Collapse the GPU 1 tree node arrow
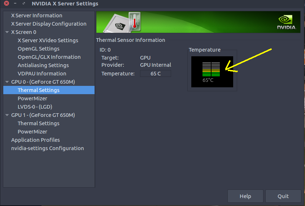This screenshot has width=305, height=206. pyautogui.click(x=7, y=115)
